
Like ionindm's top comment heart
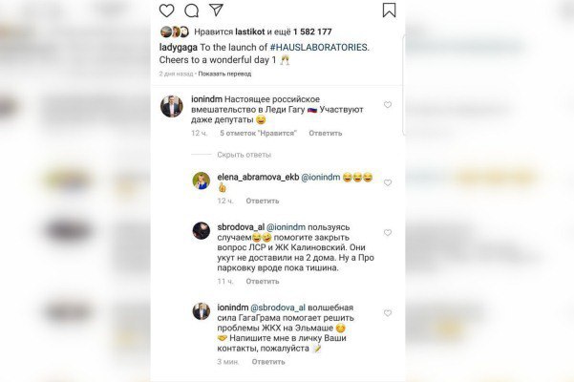pyautogui.click(x=388, y=105)
